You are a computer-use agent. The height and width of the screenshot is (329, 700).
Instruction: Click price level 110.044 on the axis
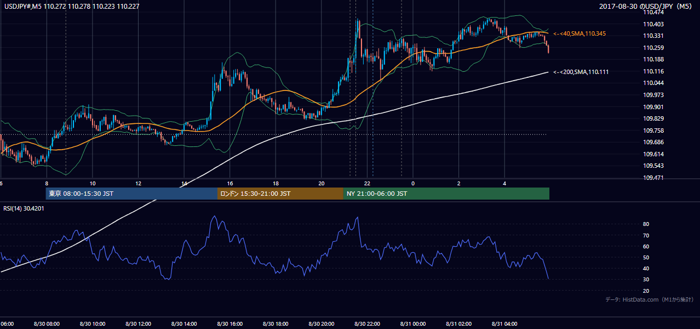click(x=653, y=83)
